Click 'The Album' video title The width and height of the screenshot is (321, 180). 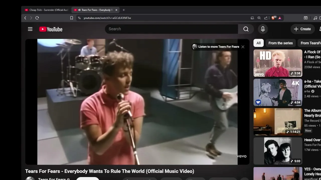[x=312, y=113]
